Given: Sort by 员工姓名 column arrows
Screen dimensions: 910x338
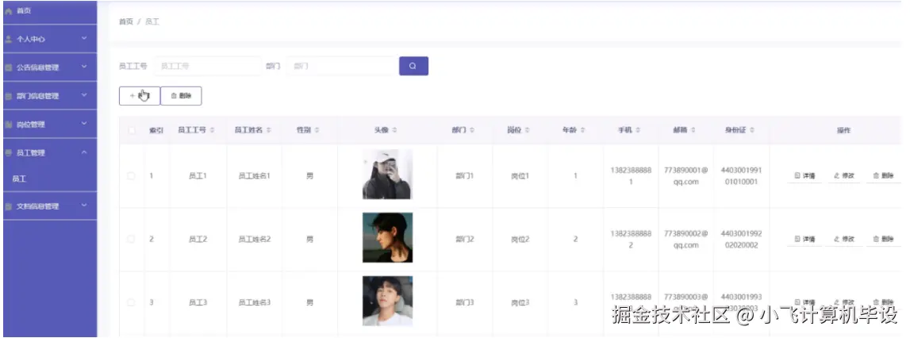Looking at the screenshot, I should point(269,130).
